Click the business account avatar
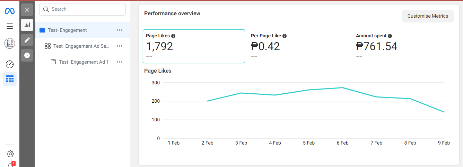 (10, 44)
